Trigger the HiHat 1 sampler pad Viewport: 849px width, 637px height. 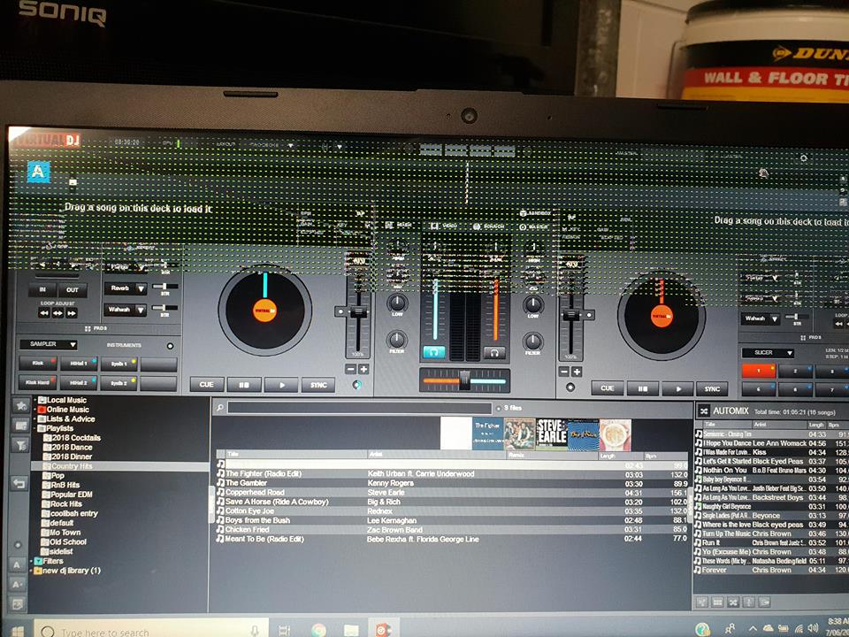[79, 364]
